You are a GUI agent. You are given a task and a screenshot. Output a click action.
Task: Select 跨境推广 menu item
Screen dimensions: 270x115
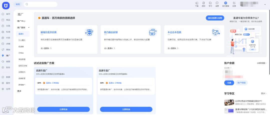pyautogui.click(x=22, y=85)
